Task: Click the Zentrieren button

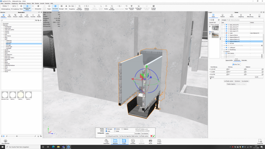Action: (x=237, y=81)
